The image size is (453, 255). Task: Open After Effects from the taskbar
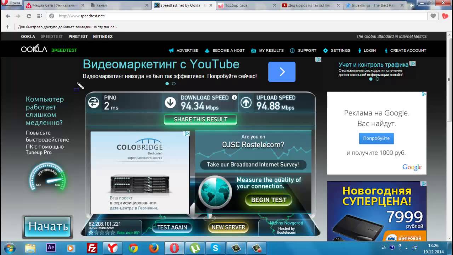pos(51,248)
